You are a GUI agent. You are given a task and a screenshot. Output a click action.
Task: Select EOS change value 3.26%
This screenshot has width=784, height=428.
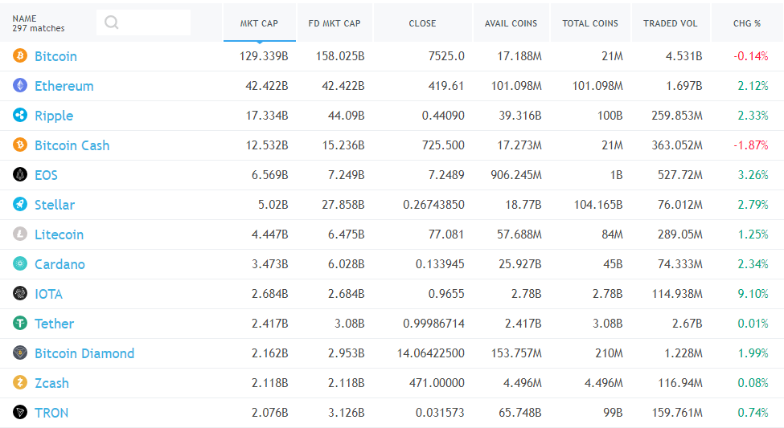pos(753,175)
